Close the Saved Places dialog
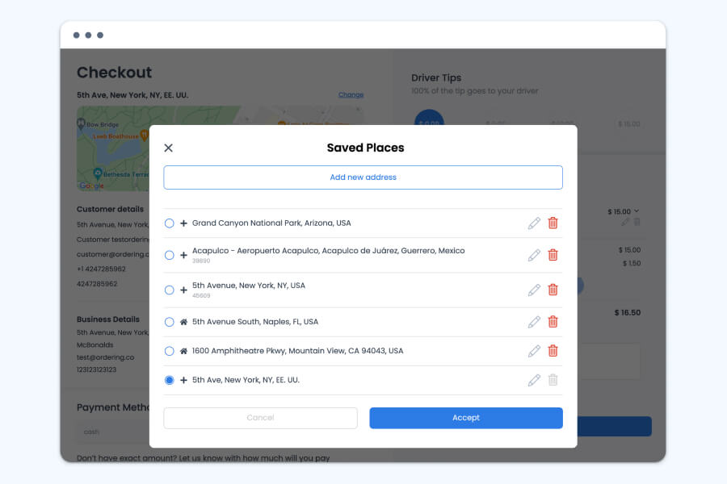Screen dimensions: 727x484 coord(168,148)
